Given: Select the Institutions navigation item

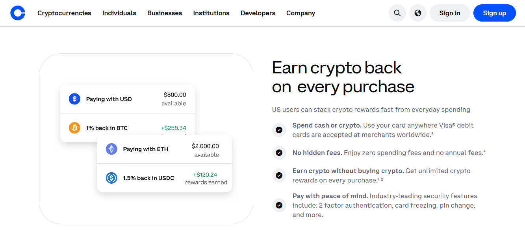Looking at the screenshot, I should click(x=211, y=13).
